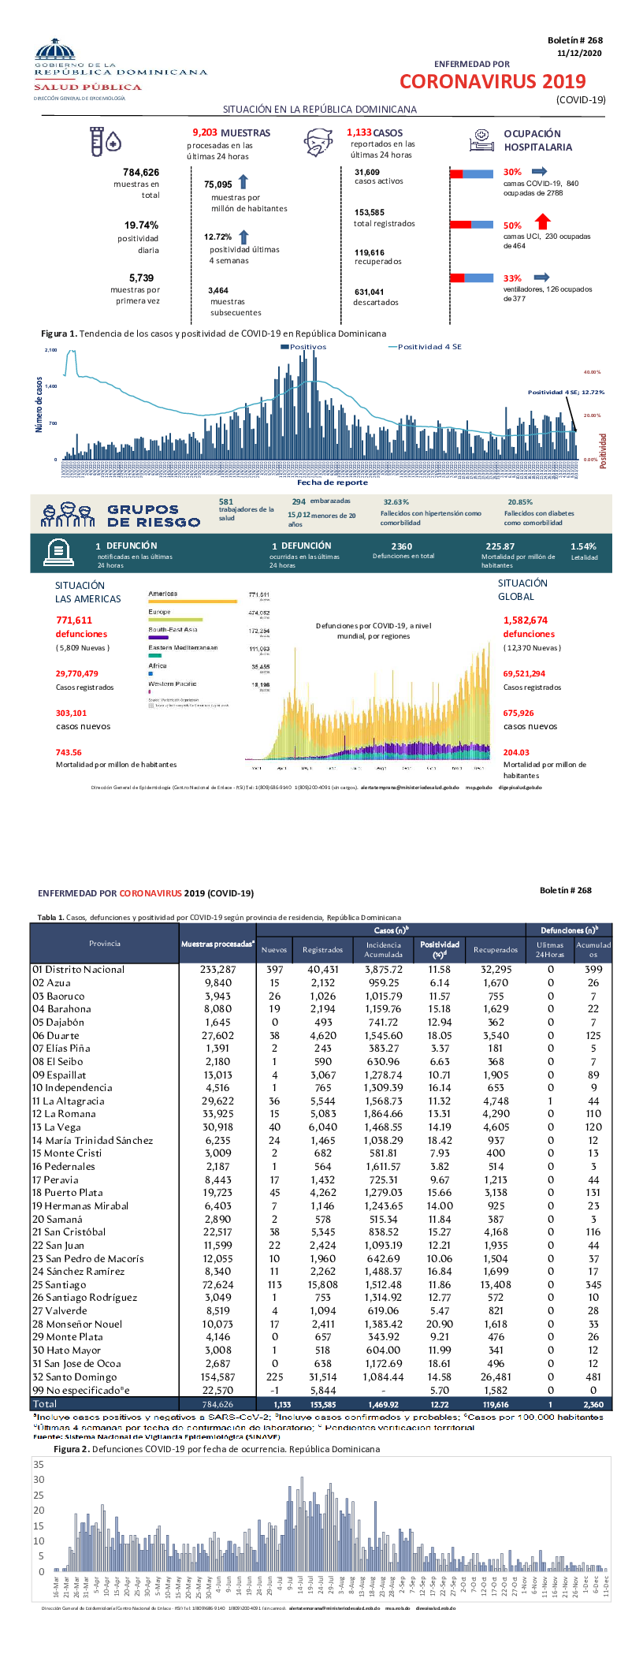Click the Positividad column header in table
643x1669 pixels.
tap(440, 948)
